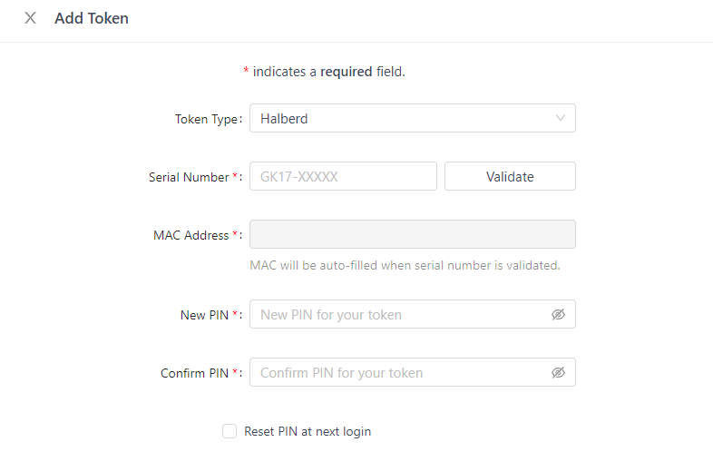Click the disabled MAC Address field
The height and width of the screenshot is (452, 713).
412,235
